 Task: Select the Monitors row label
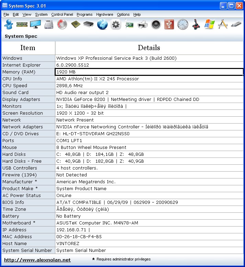pyautogui.click(x=28, y=106)
